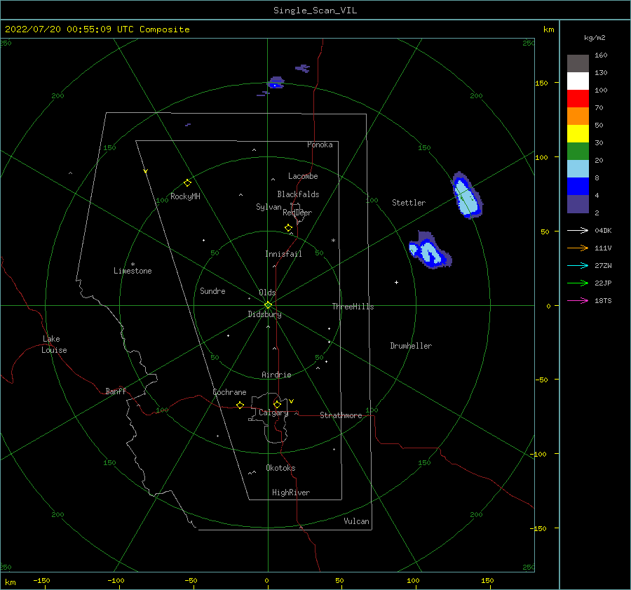The image size is (631, 590).
Task: Pick the orange 50-70 legend swatch
Action: pyautogui.click(x=578, y=116)
